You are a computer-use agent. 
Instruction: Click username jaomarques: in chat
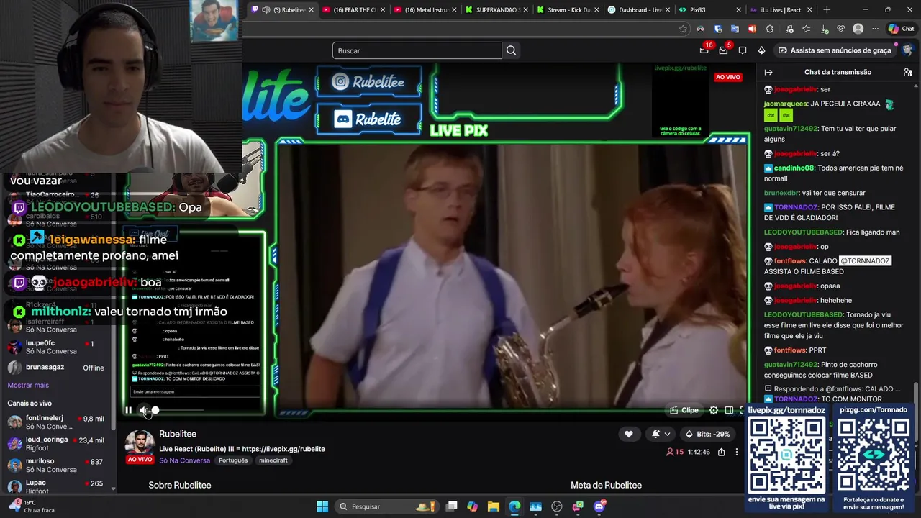pos(786,104)
